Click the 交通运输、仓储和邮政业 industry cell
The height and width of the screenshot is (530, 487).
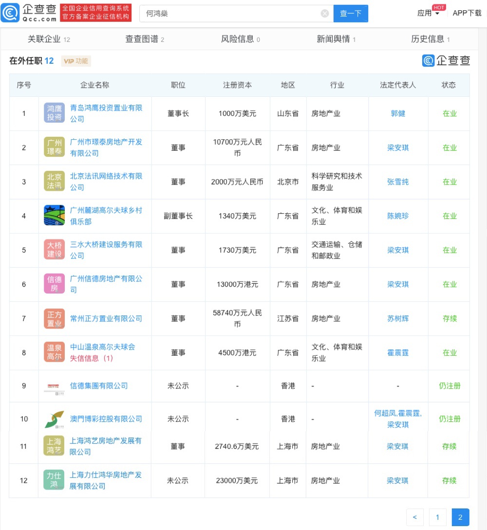[x=337, y=250]
